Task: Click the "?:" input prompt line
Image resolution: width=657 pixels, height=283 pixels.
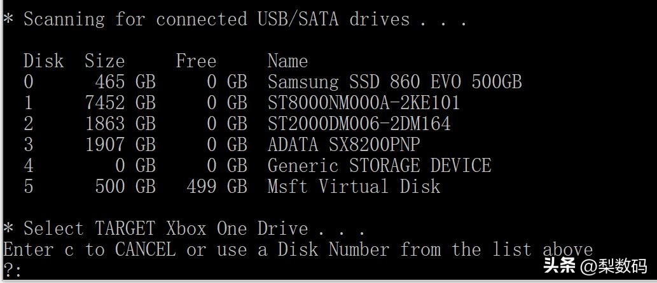Action: (x=13, y=270)
